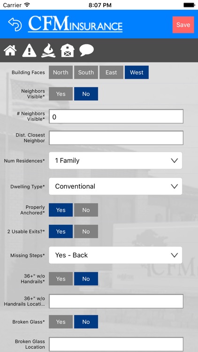The height and width of the screenshot is (352, 198).
Task: Open the barn outbuildings section icon
Action: pyautogui.click(x=68, y=50)
